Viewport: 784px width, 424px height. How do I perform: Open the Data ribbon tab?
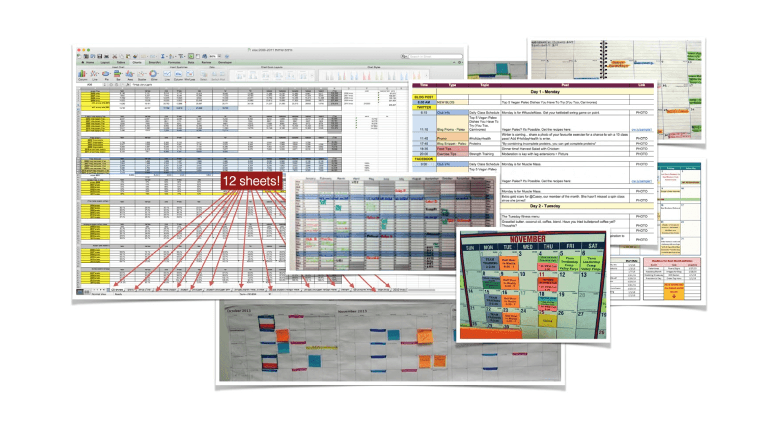[x=191, y=63]
